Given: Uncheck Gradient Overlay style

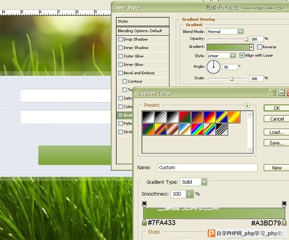Looking at the screenshot, I should (x=120, y=115).
